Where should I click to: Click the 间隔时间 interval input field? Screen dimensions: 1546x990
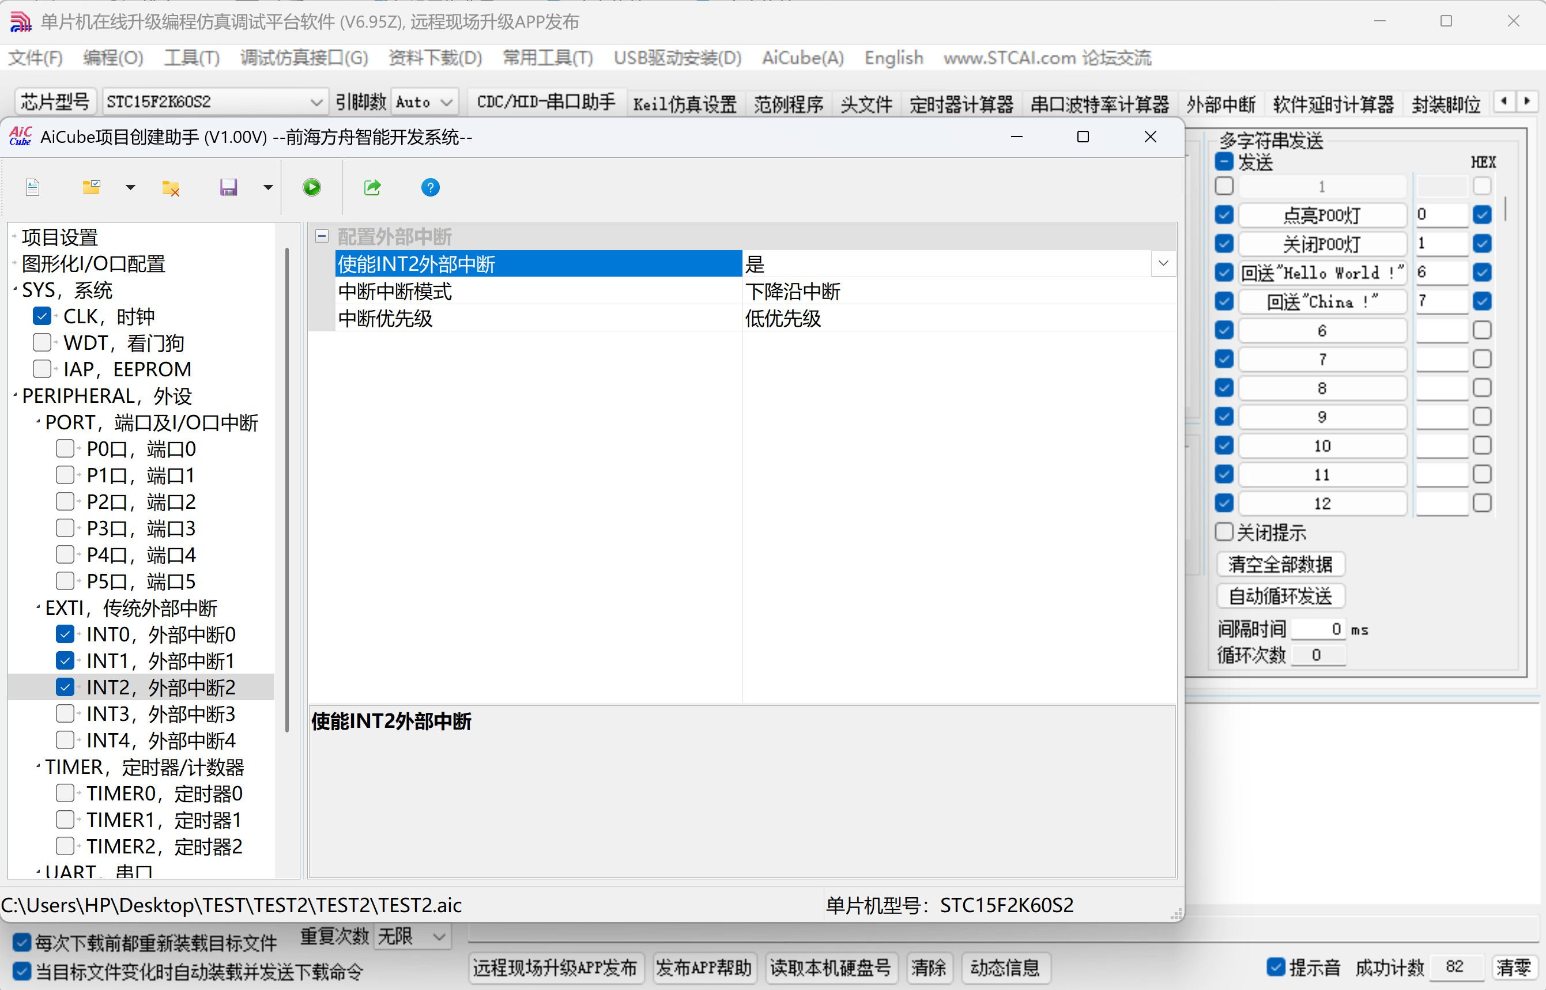click(x=1318, y=629)
